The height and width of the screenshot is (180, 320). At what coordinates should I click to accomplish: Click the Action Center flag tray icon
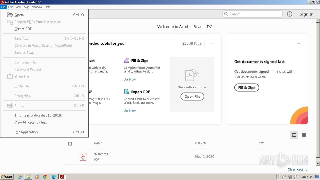pos(296,177)
